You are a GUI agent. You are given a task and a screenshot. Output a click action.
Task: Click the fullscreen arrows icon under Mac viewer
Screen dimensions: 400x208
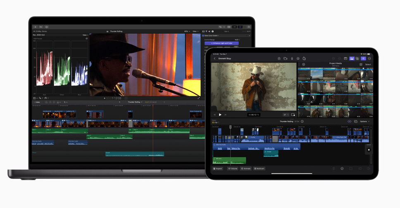click(198, 98)
